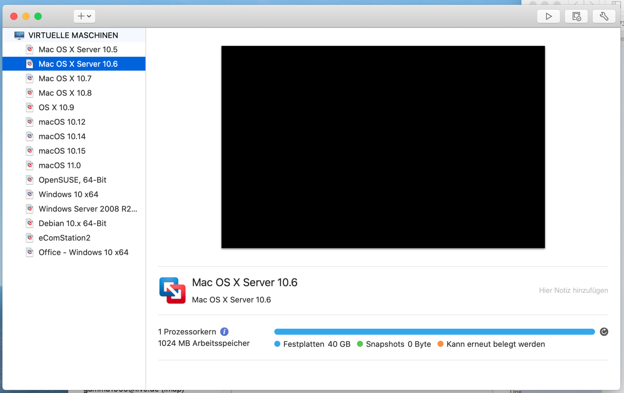Open the snapshots manager
Screen dimensions: 624x393
coord(576,16)
